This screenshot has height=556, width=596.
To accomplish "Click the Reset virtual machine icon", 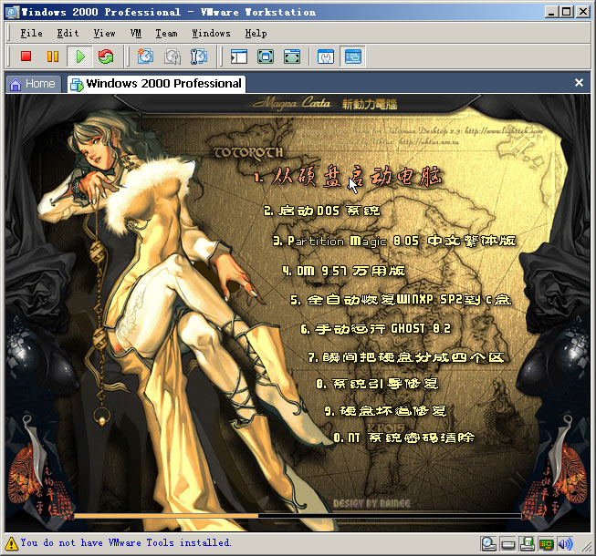I will coord(106,57).
